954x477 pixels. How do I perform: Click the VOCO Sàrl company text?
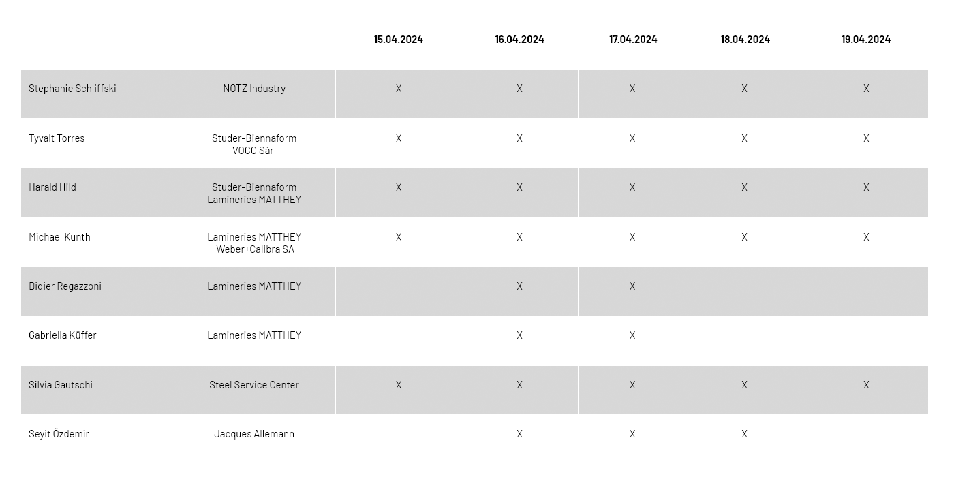[254, 151]
